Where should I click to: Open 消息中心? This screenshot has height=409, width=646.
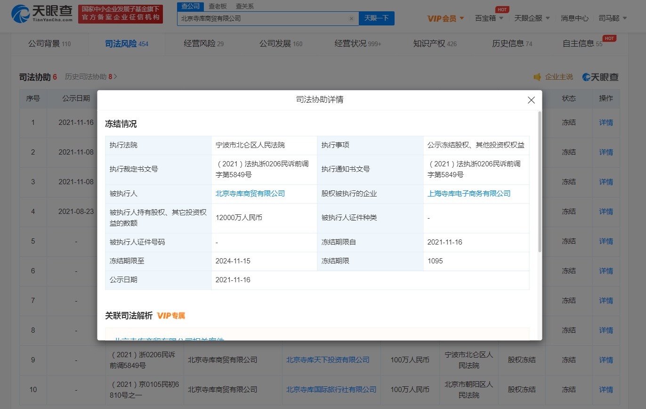574,18
